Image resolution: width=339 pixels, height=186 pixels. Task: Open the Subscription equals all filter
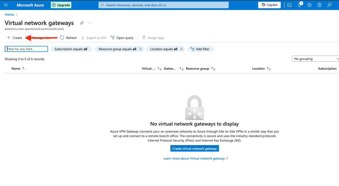point(71,49)
